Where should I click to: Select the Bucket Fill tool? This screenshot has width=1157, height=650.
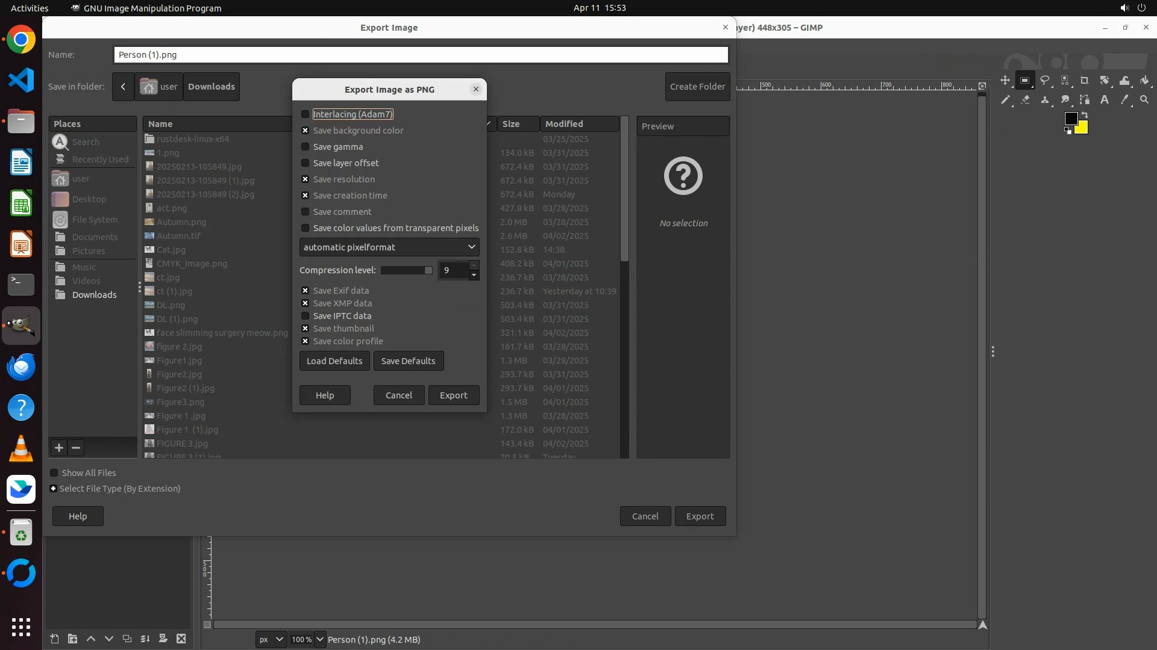click(1144, 80)
